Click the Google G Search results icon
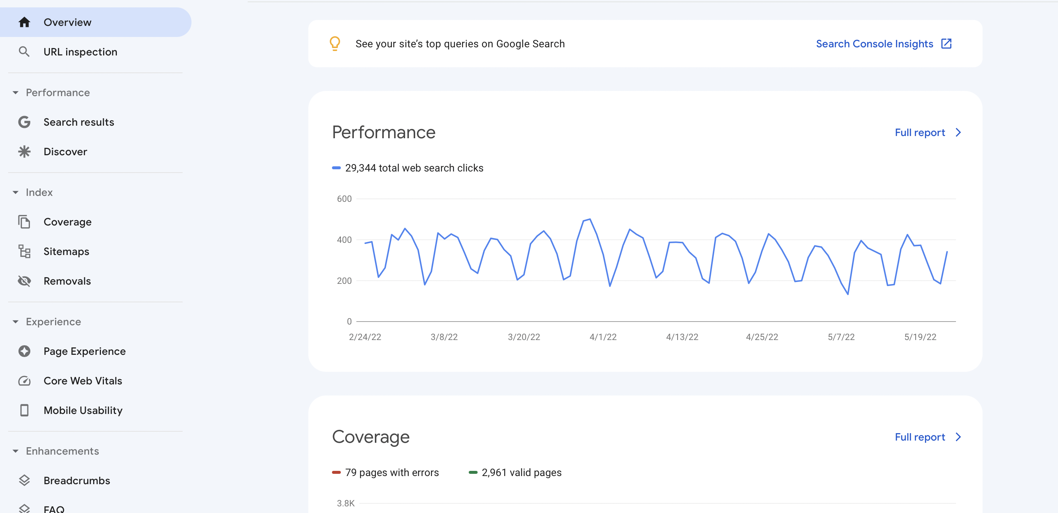1058x513 pixels. coord(24,122)
